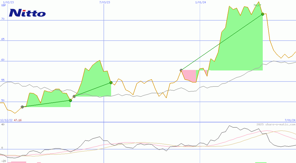Click the pink loss area after the third entry
Viewport: 296px width, 163px height.
click(x=189, y=75)
